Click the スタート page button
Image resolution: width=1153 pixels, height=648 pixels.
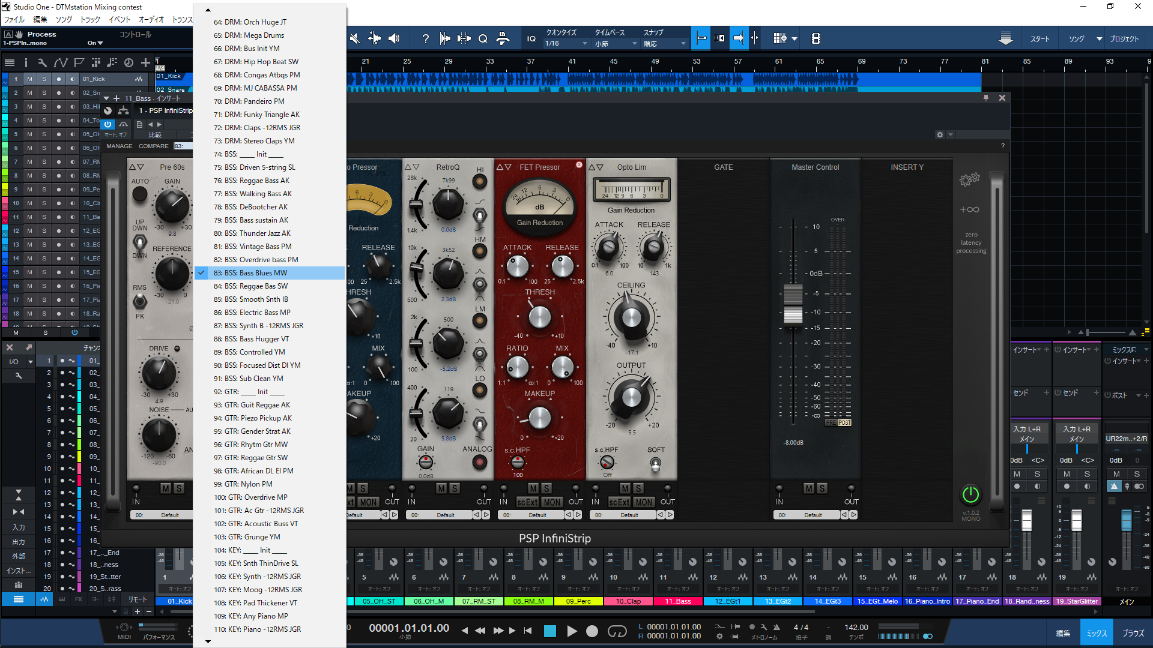[x=1040, y=39]
